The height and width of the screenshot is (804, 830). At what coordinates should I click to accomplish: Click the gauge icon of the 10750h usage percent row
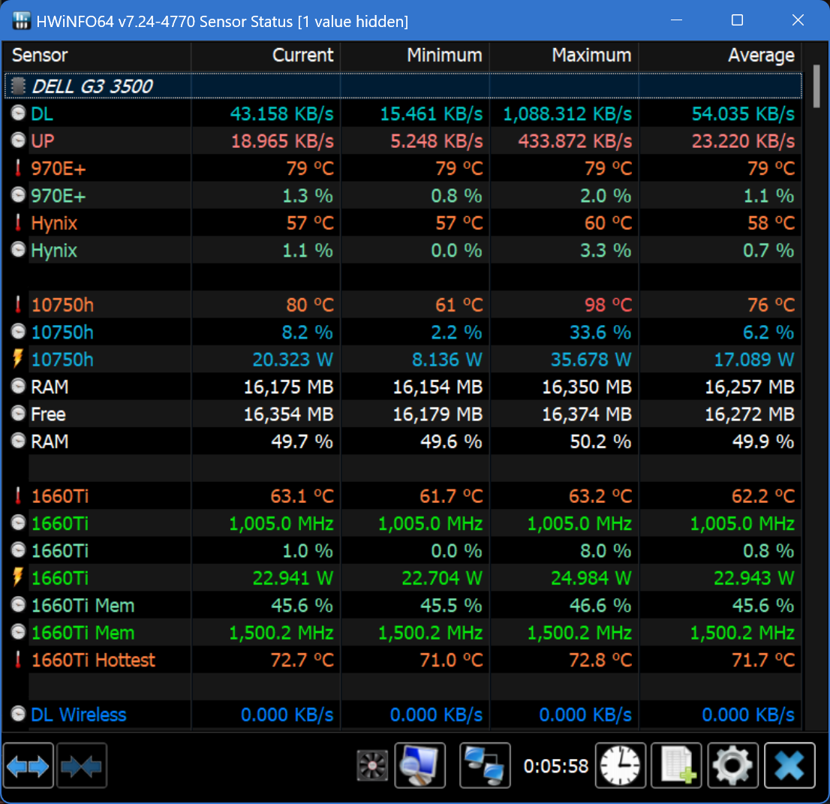point(19,332)
